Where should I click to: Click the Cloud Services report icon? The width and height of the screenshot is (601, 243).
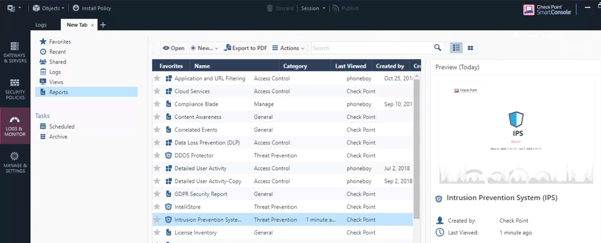(168, 91)
